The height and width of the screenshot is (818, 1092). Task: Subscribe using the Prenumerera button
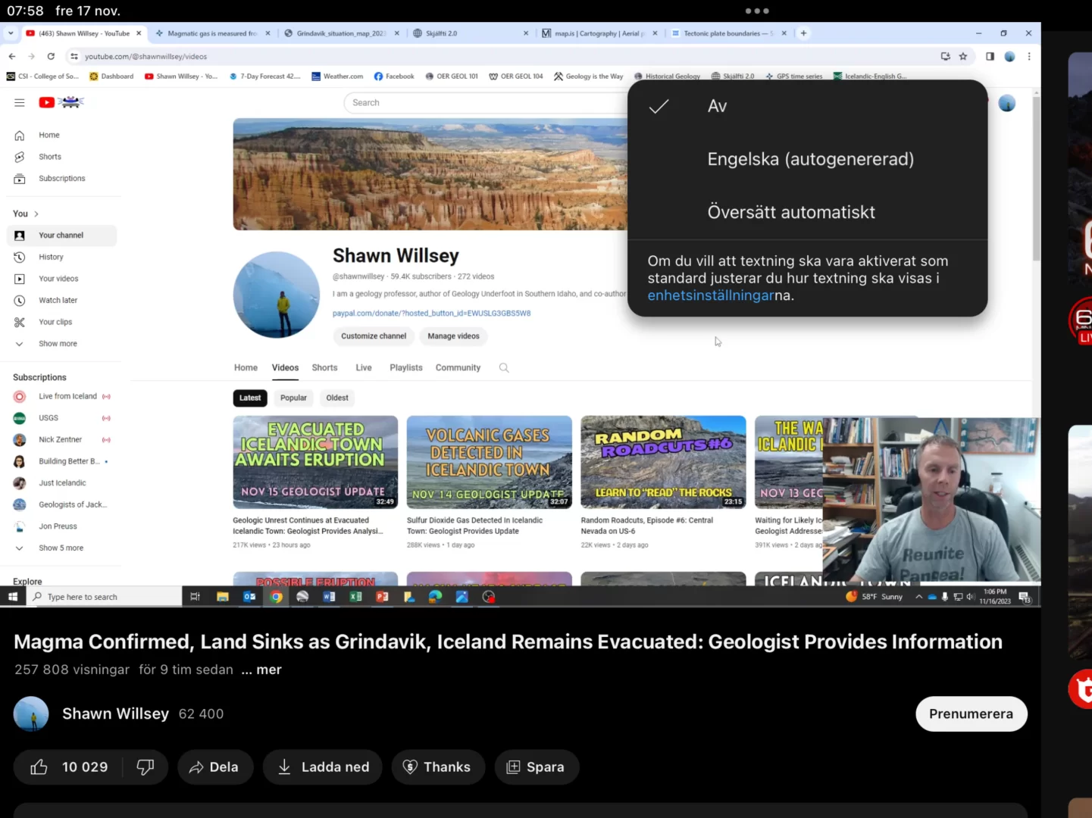coord(971,714)
